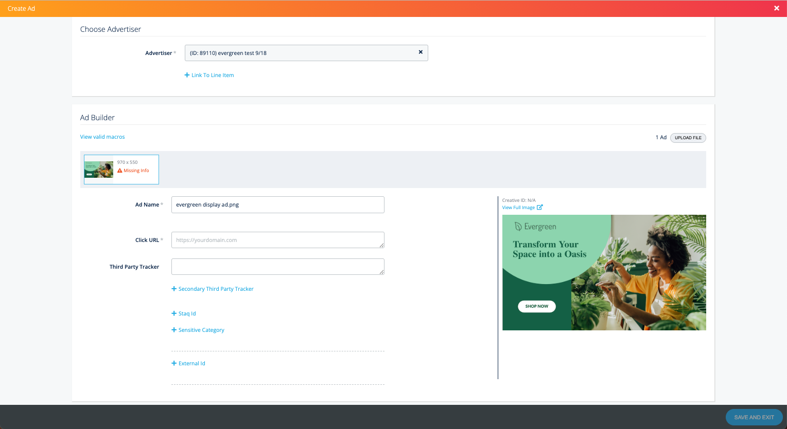The height and width of the screenshot is (429, 787).
Task: Expand the Sensitive Category section
Action: [x=201, y=330]
